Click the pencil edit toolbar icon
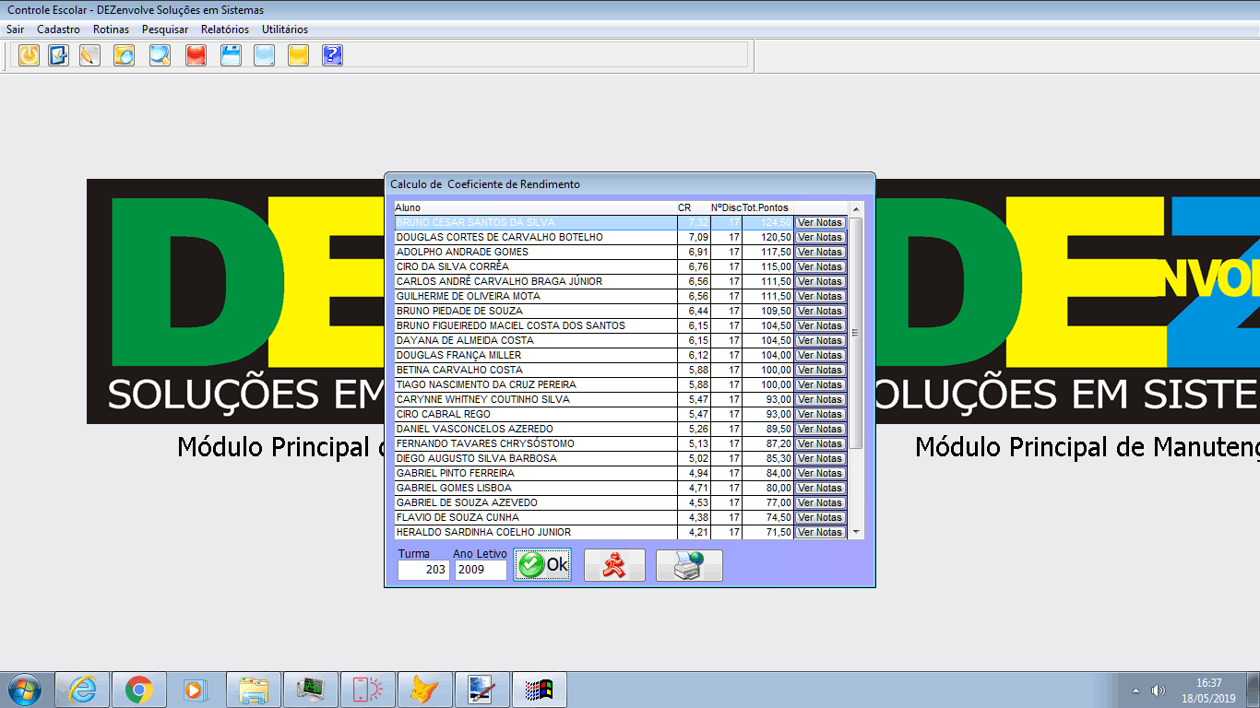 point(89,55)
